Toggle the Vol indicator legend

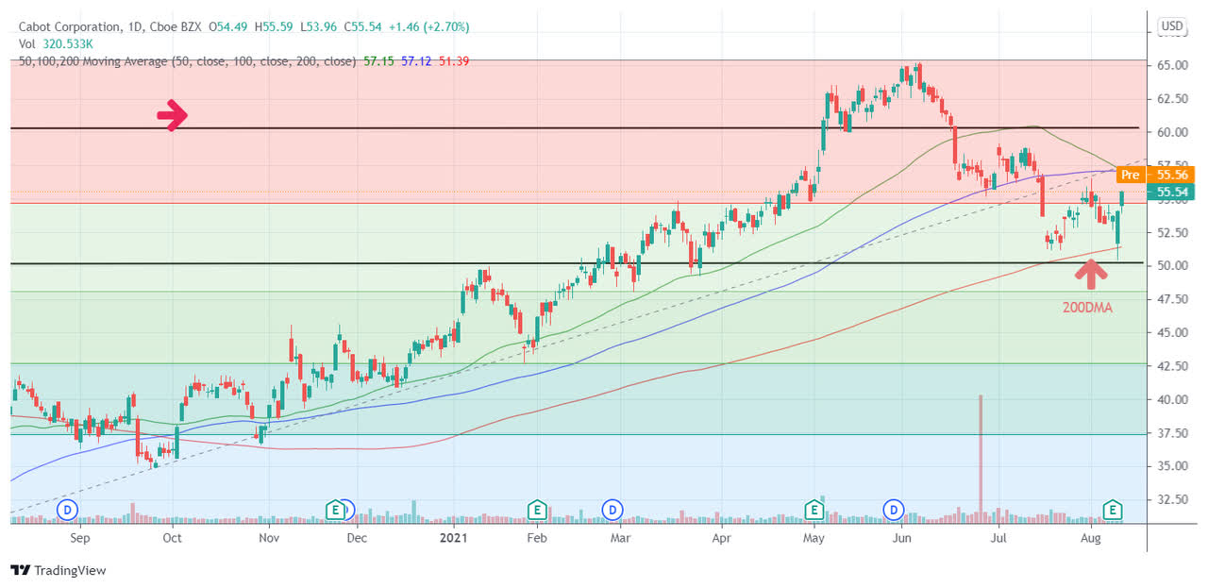click(x=28, y=42)
